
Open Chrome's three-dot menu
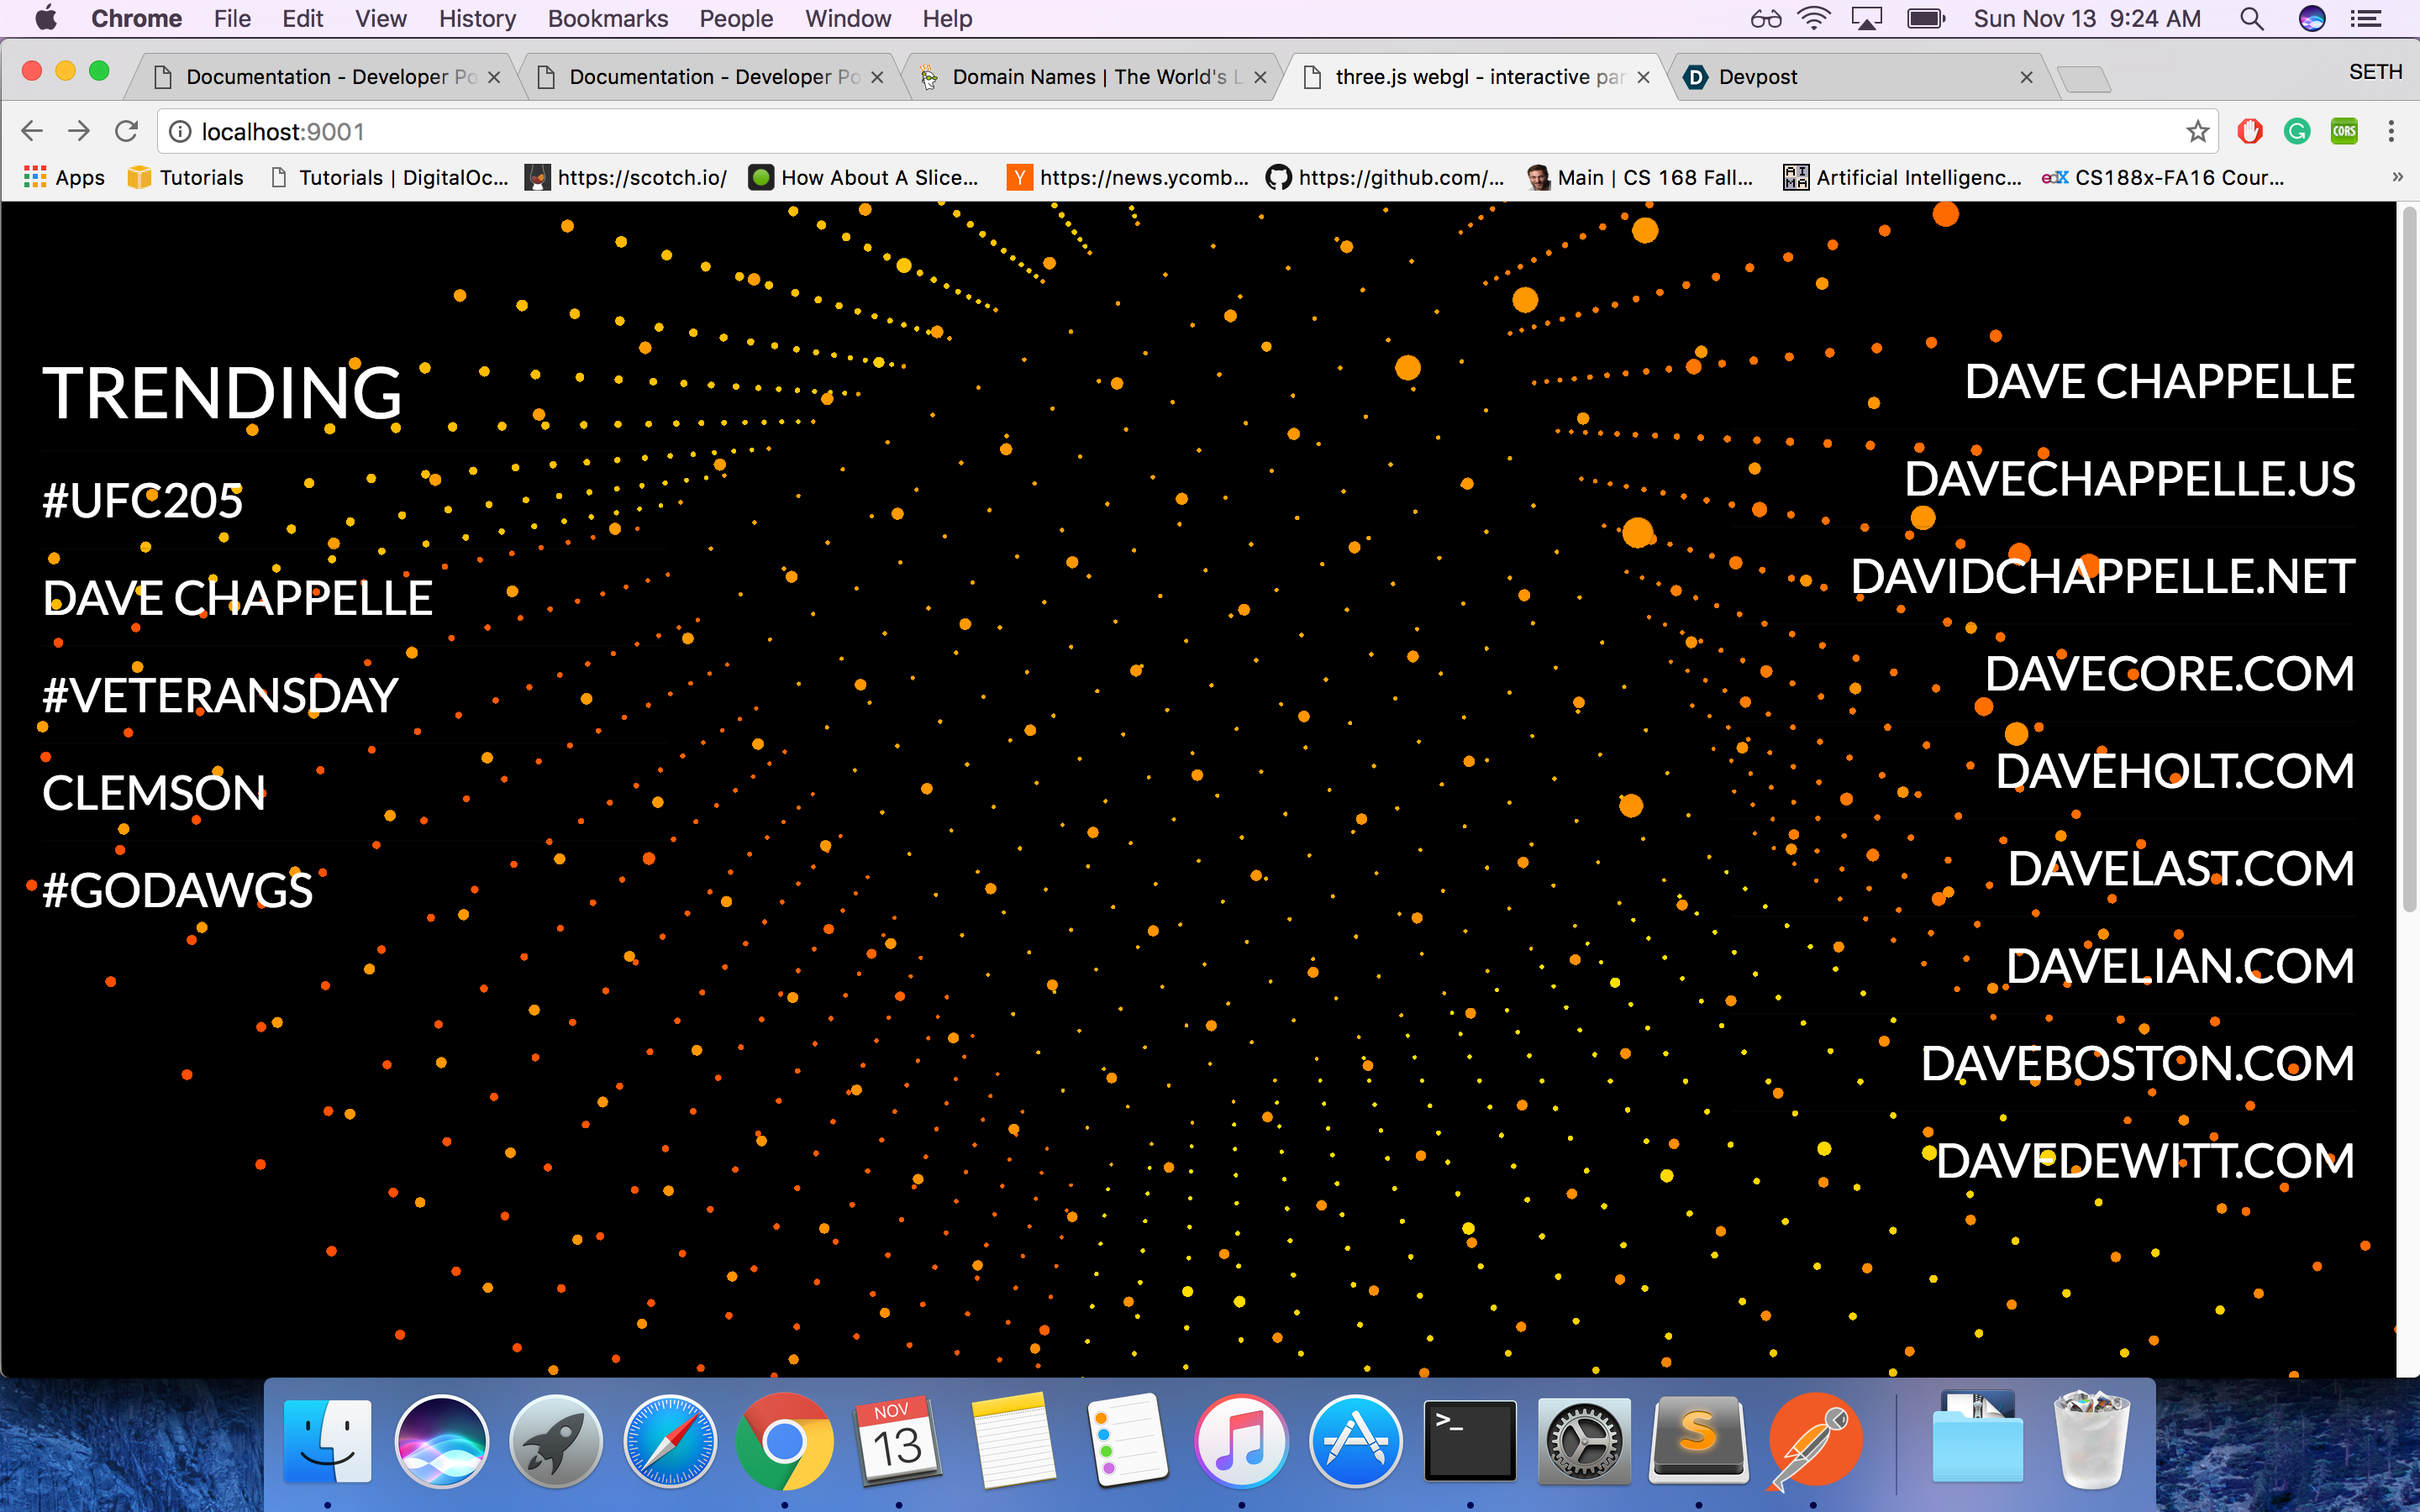(x=2391, y=131)
